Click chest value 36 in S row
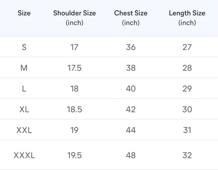The height and width of the screenshot is (170, 218). tap(131, 47)
